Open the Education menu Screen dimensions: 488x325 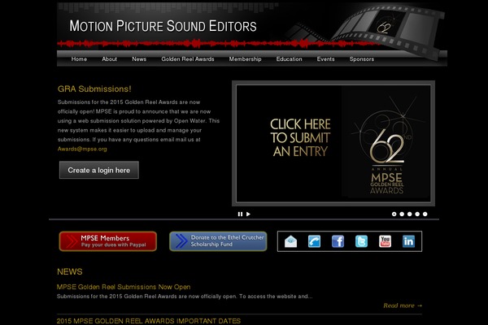289,59
